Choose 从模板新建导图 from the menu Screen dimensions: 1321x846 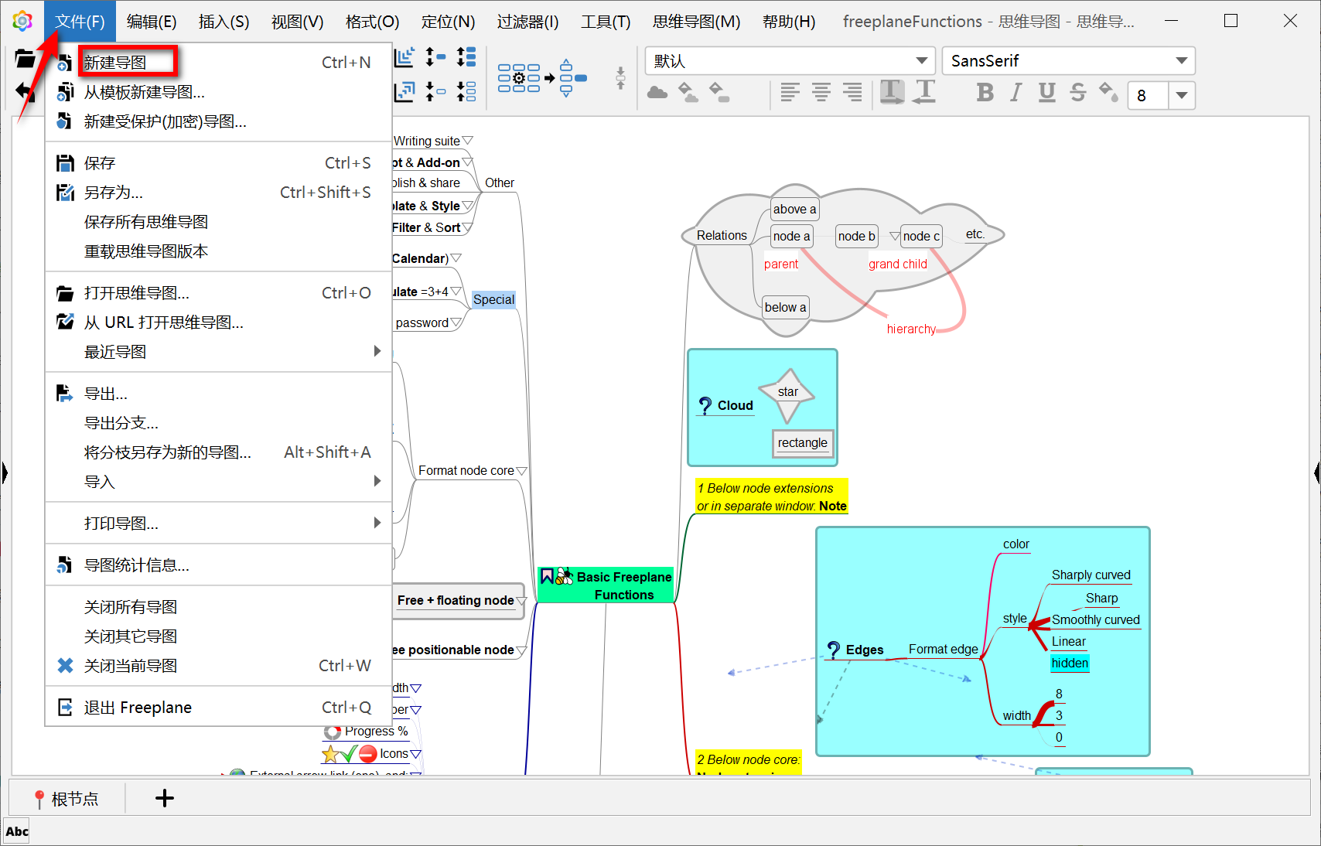[x=219, y=92]
